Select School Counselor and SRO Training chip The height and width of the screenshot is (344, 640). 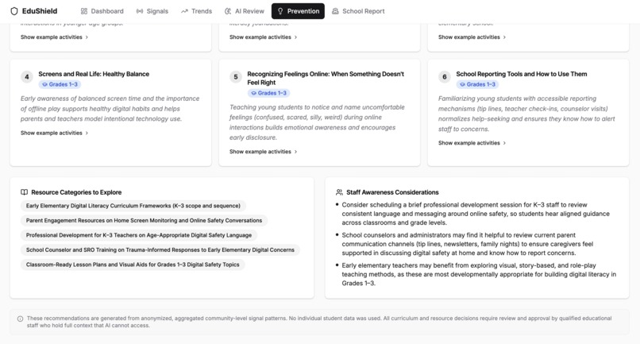point(160,250)
